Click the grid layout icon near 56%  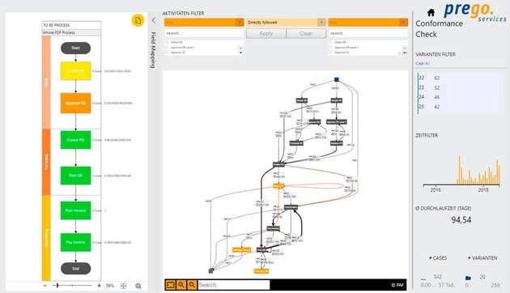(123, 286)
